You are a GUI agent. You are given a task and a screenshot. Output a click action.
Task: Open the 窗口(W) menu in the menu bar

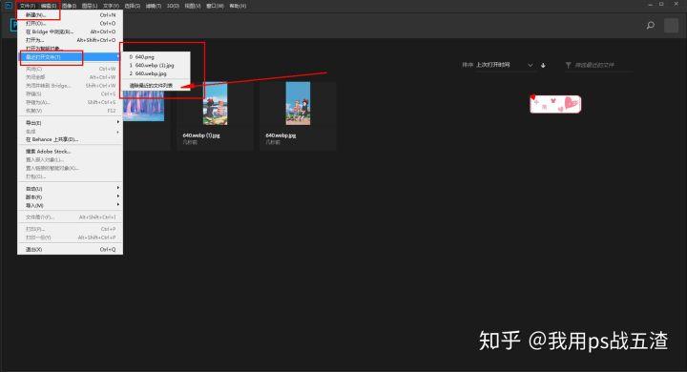coord(215,6)
